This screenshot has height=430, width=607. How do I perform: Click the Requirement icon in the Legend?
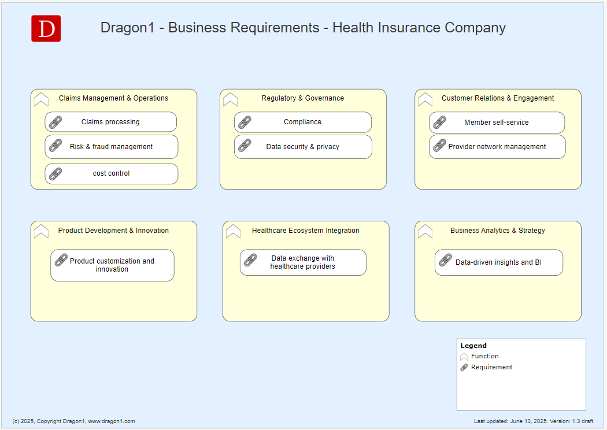pos(464,368)
